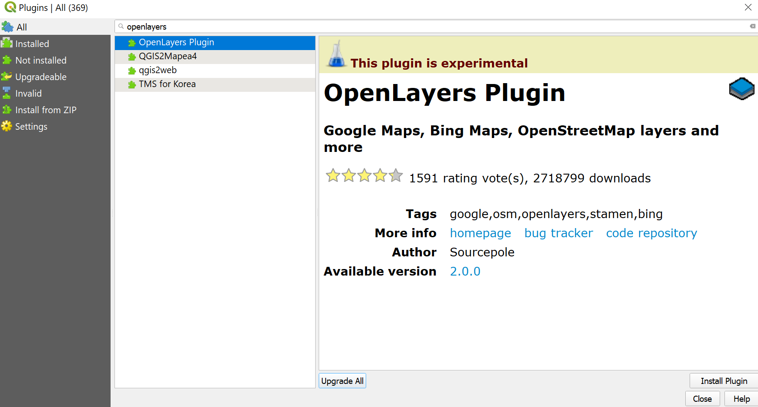Click the tags 'google,osm,openlayers,stamen,bing'

(556, 214)
